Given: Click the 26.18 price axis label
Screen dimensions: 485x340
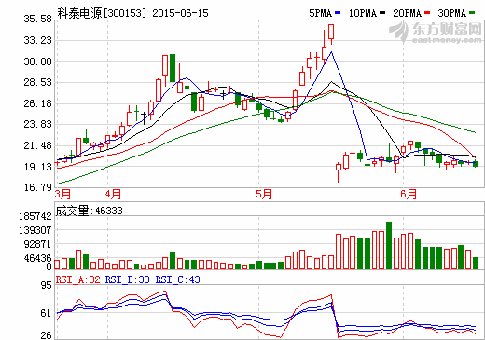Looking at the screenshot, I should [38, 103].
